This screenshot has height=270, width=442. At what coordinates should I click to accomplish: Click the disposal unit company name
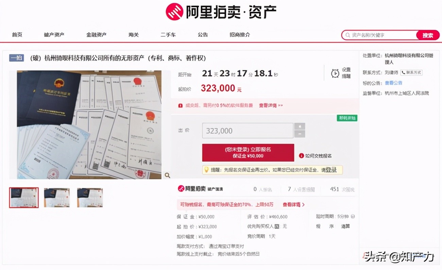(x=409, y=58)
